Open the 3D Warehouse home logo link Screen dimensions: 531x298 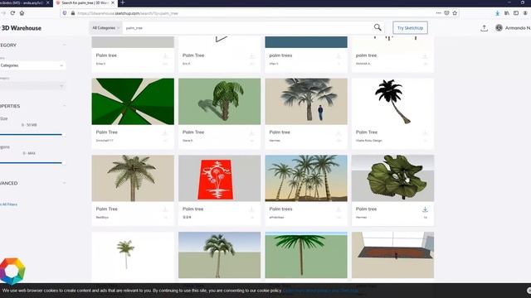pyautogui.click(x=21, y=28)
